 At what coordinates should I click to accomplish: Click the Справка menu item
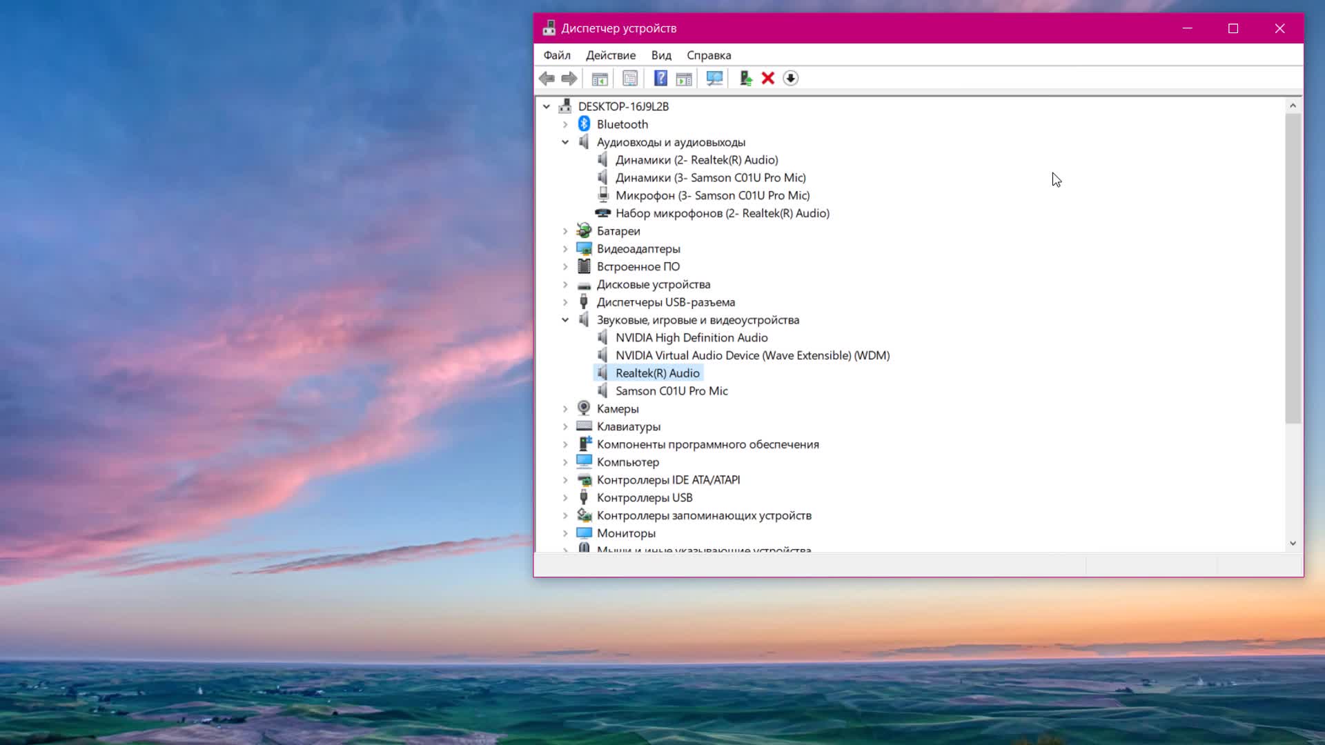(x=708, y=54)
